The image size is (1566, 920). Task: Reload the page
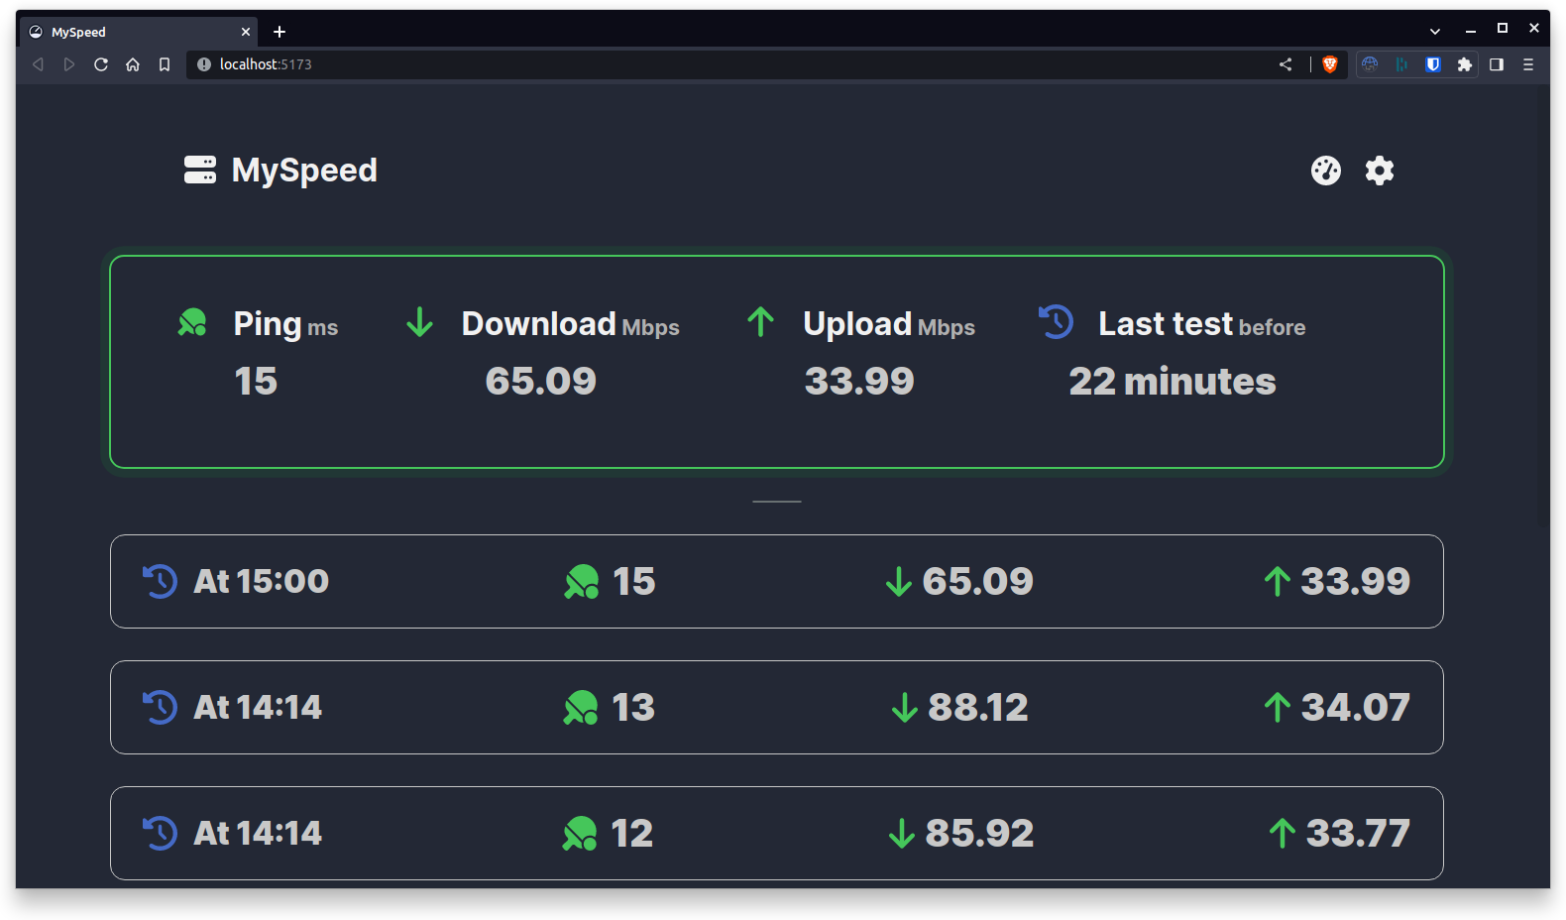point(101,64)
